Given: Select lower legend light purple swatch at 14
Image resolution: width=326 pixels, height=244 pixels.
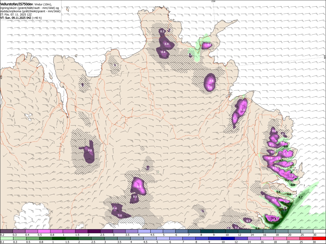Looking at the screenshot, I should [254, 238].
